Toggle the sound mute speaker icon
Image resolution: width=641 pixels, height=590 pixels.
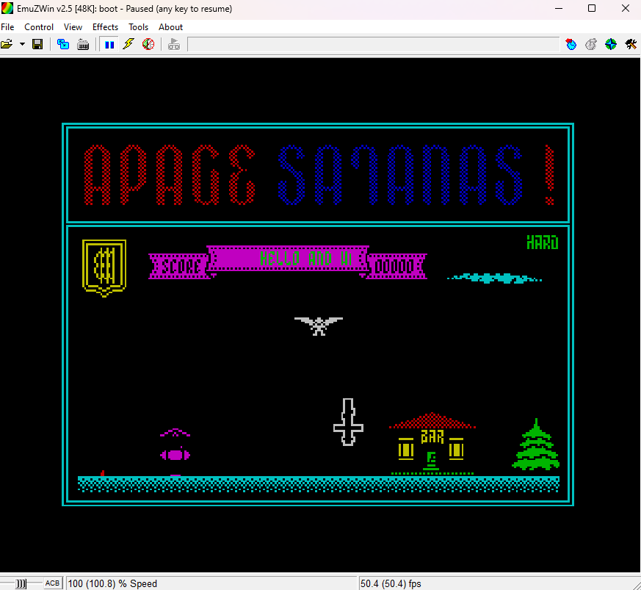point(148,44)
